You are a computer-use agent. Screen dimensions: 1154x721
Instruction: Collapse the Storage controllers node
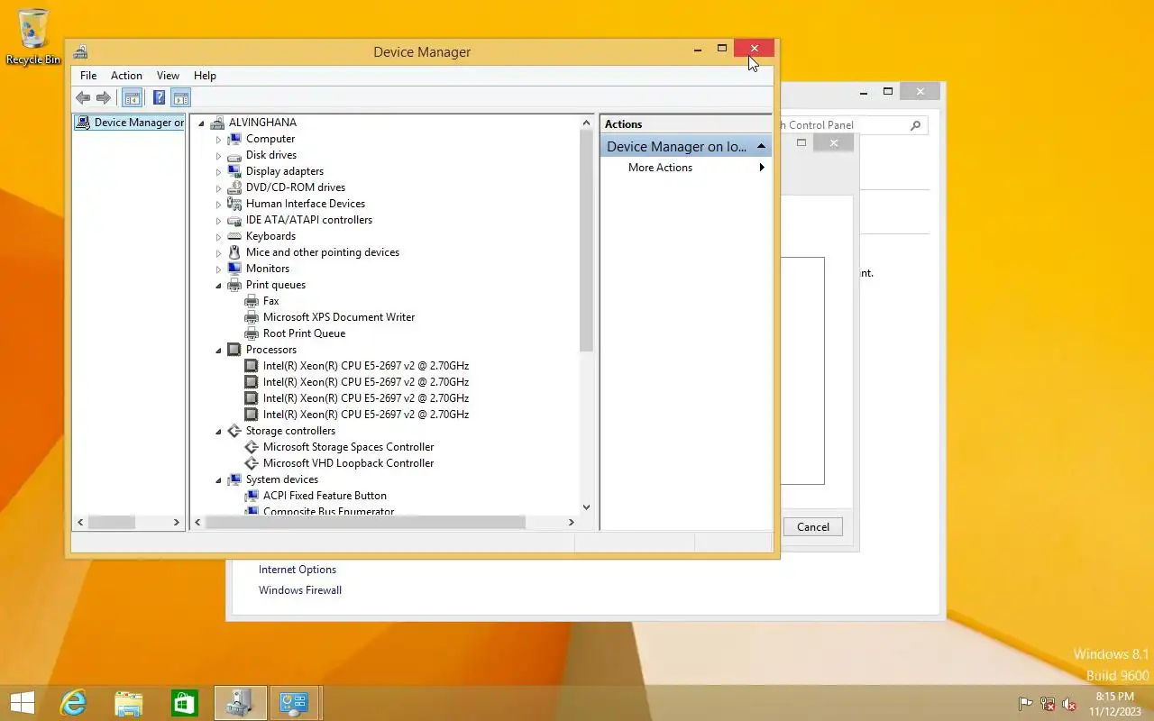point(218,432)
